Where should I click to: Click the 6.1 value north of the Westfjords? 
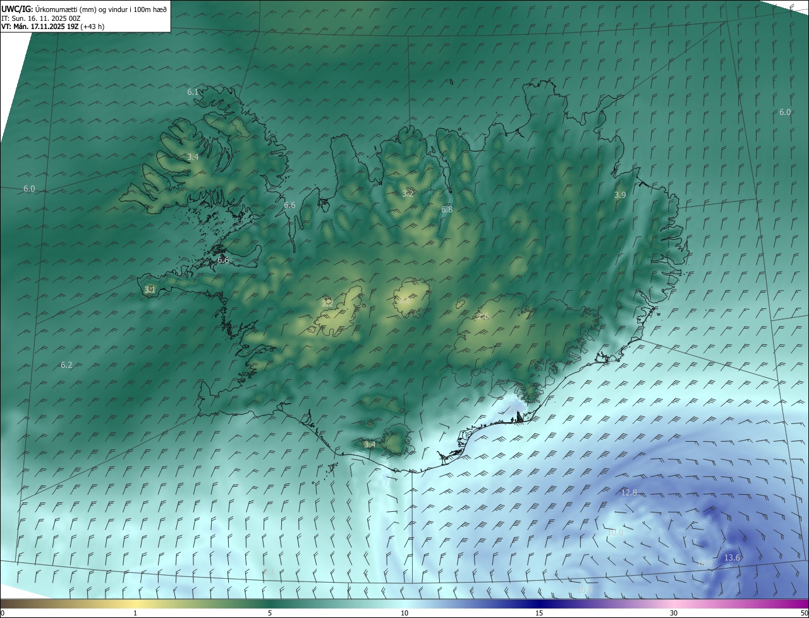[x=193, y=92]
